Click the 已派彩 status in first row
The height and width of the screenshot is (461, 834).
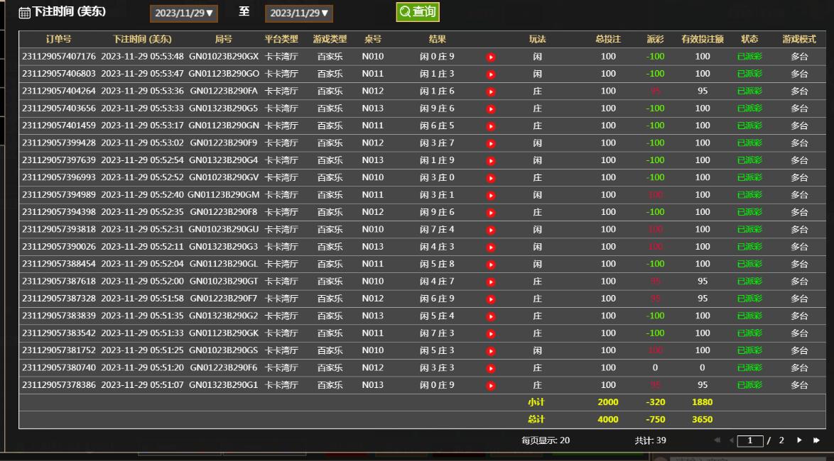click(x=749, y=57)
